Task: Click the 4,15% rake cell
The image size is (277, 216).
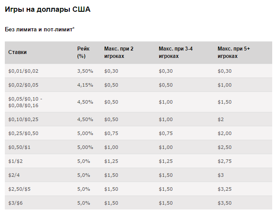Action: click(85, 85)
